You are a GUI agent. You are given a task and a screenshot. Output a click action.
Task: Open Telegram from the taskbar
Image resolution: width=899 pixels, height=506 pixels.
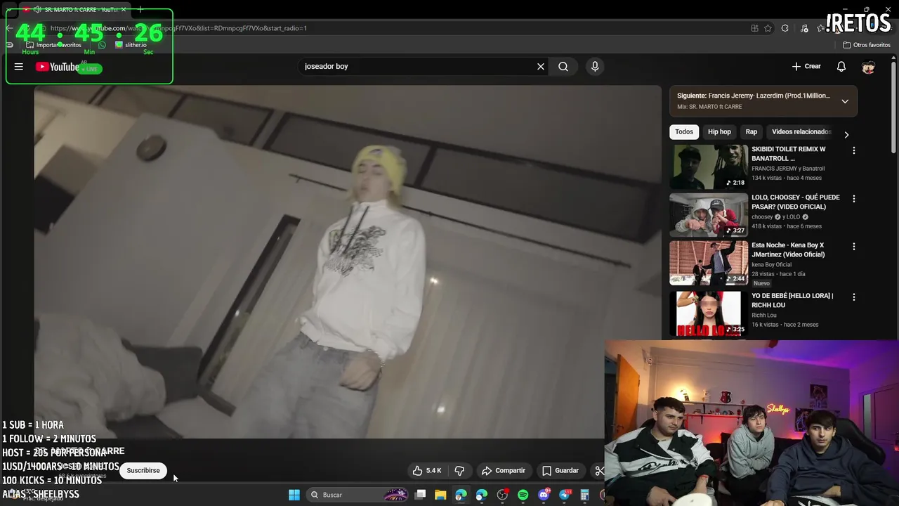[564, 495]
